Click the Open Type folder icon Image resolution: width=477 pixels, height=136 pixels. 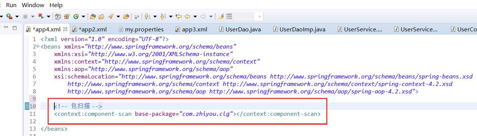pyautogui.click(x=93, y=16)
